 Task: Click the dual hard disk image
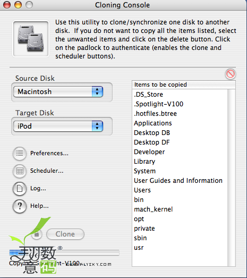pyautogui.click(x=31, y=39)
